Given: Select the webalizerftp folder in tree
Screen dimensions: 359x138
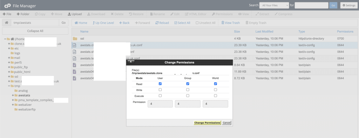Looking at the screenshot, I should (x=27, y=109).
